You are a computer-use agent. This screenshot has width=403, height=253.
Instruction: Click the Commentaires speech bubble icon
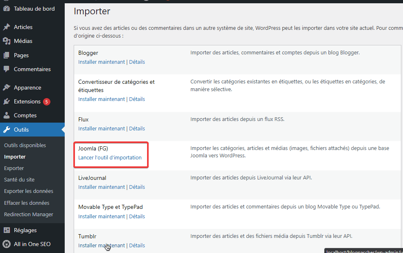pos(7,69)
